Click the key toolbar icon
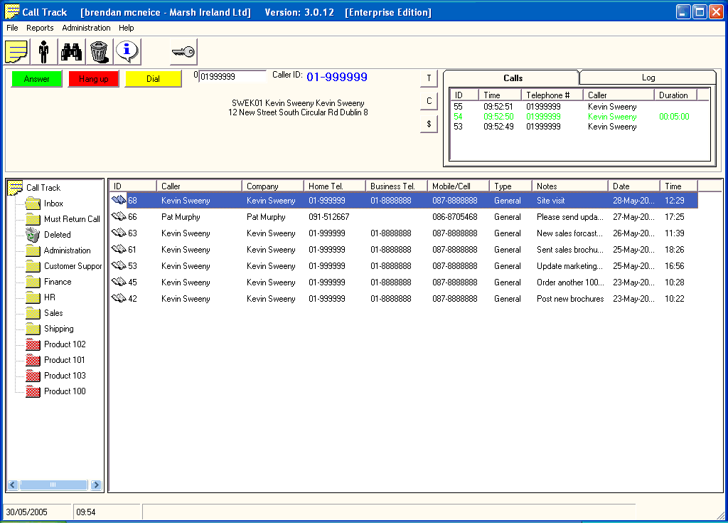Viewport: 728px width, 523px height. tap(183, 52)
